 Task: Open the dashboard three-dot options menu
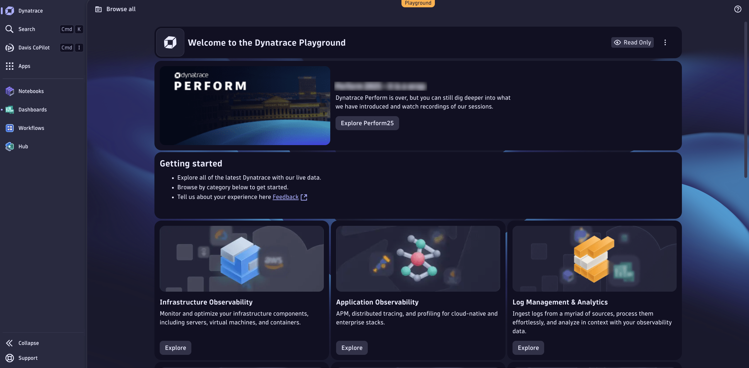click(x=665, y=42)
